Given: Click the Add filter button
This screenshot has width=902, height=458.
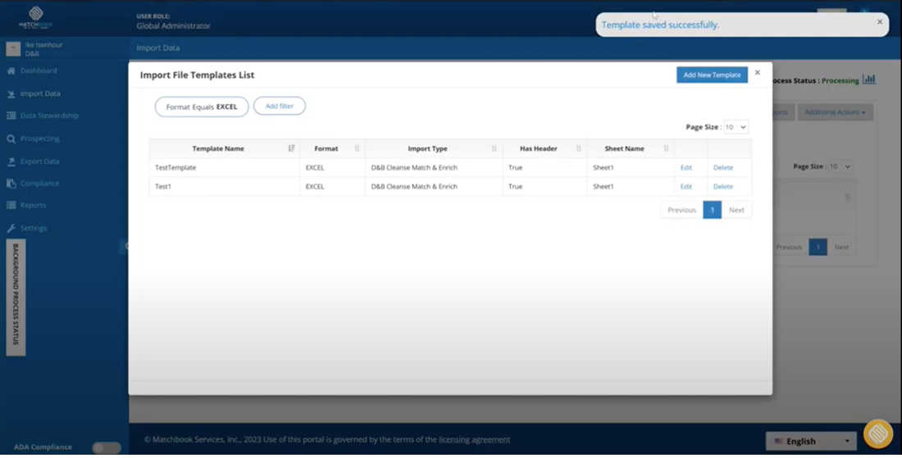Looking at the screenshot, I should (279, 106).
